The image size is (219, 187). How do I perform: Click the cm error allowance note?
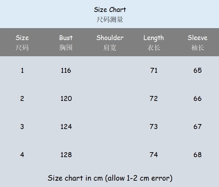110,178
